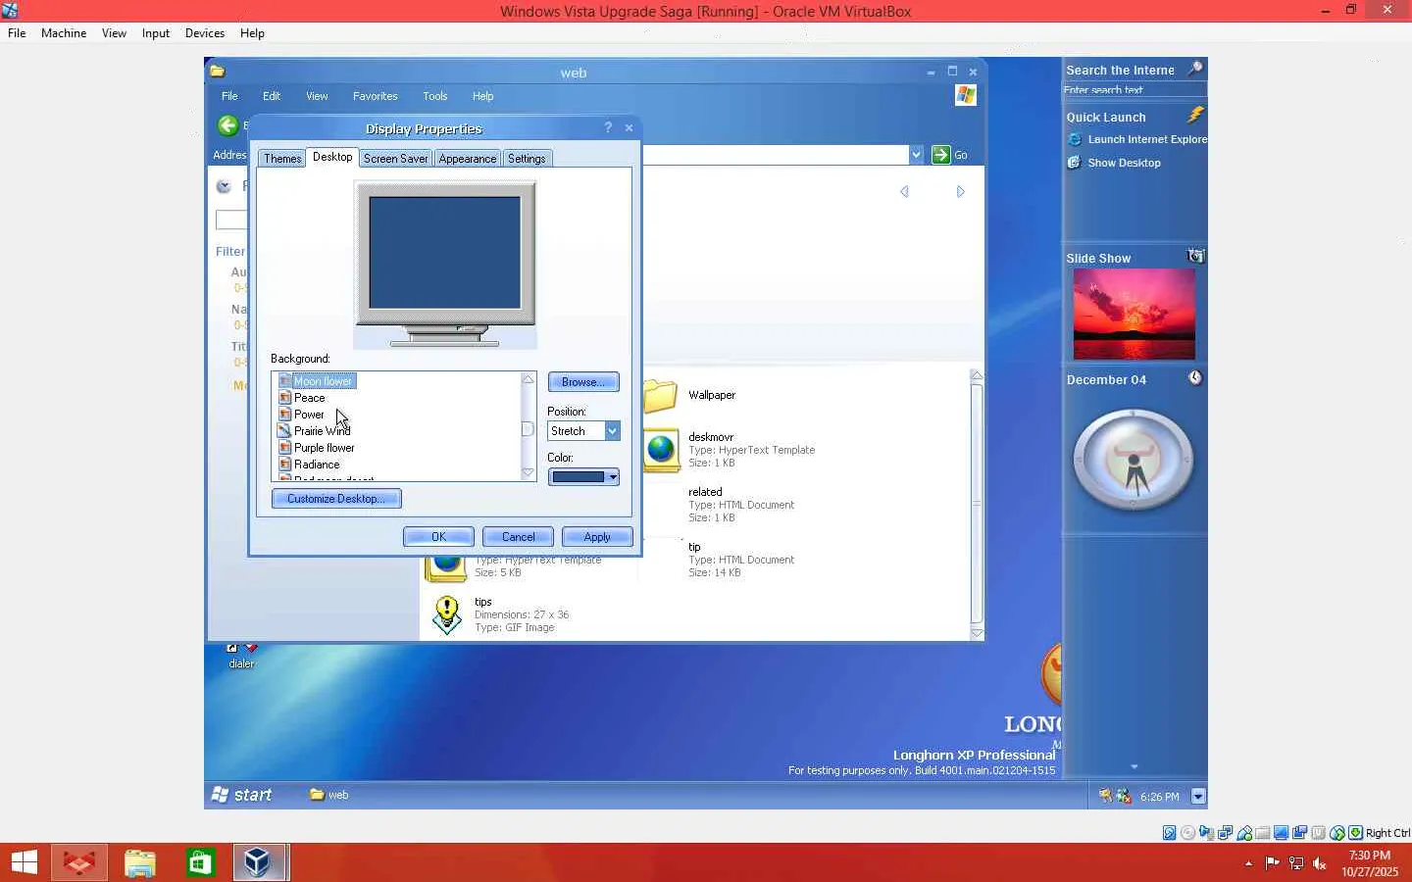1412x882 pixels.
Task: Click the left navigation arrow in web pane
Action: pos(904,192)
